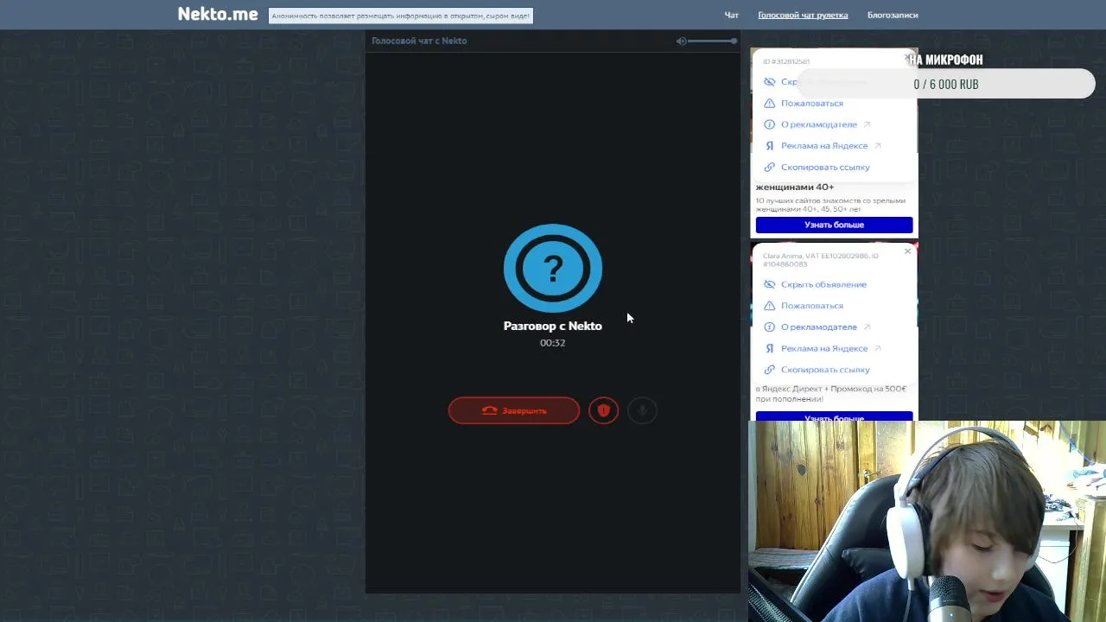The image size is (1106, 622).
Task: Click the '10 лучших сайтов знакомств' ad description
Action: [x=830, y=205]
